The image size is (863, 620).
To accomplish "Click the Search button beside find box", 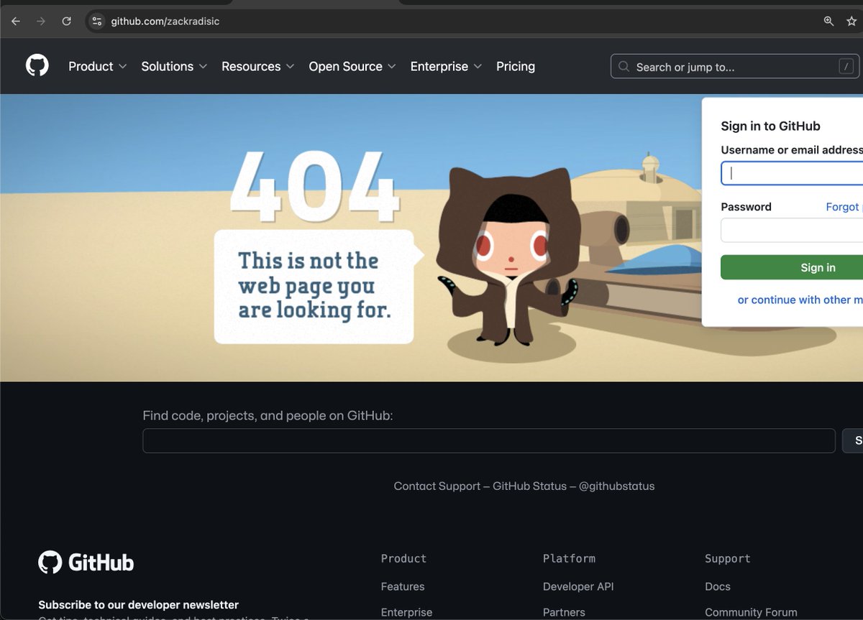I will coord(853,440).
